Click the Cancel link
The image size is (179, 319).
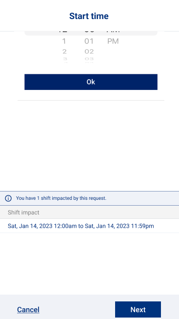[28, 310]
